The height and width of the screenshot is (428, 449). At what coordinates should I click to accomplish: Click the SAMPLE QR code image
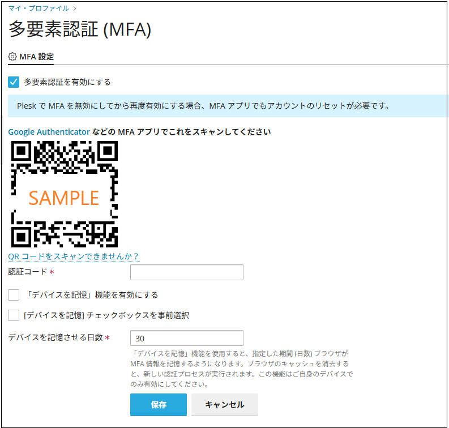65,194
